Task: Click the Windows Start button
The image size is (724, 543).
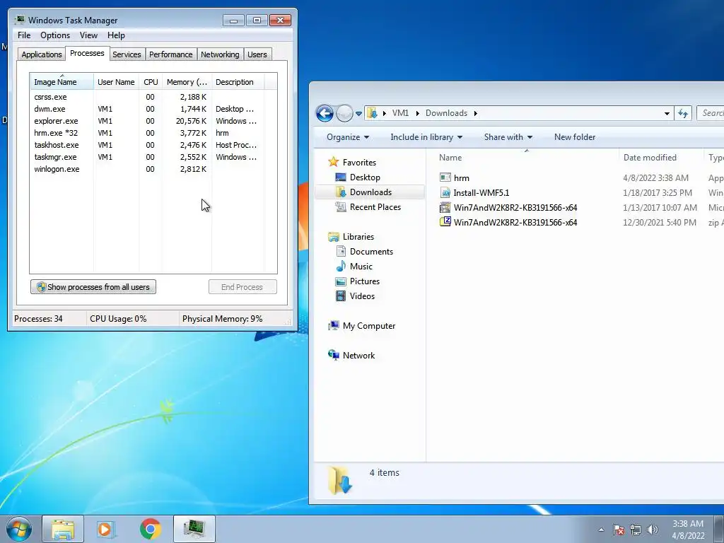Action: (18, 529)
